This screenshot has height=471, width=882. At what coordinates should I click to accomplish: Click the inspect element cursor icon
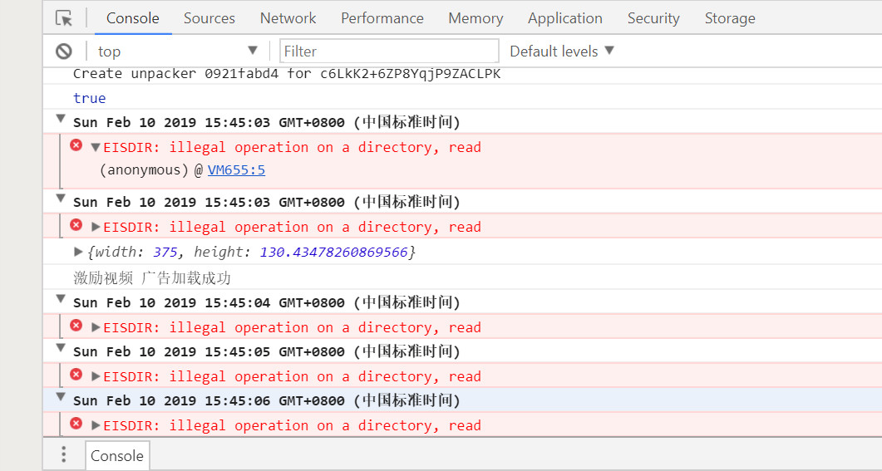click(63, 18)
